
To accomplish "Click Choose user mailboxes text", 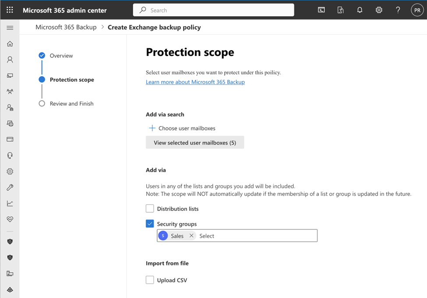I will point(187,128).
